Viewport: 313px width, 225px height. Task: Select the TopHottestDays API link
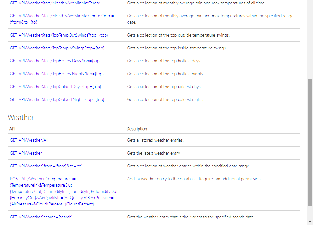(55, 61)
